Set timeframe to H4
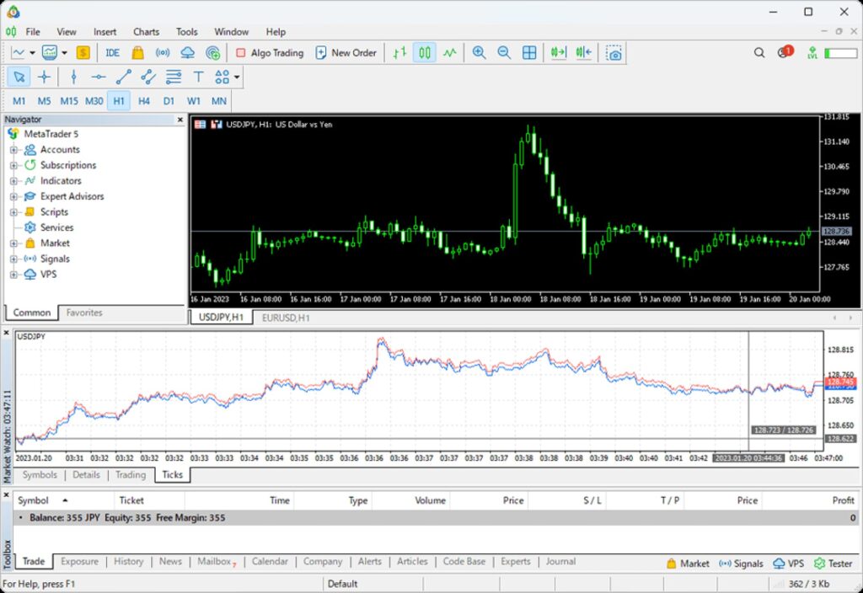The width and height of the screenshot is (863, 593). (x=143, y=101)
